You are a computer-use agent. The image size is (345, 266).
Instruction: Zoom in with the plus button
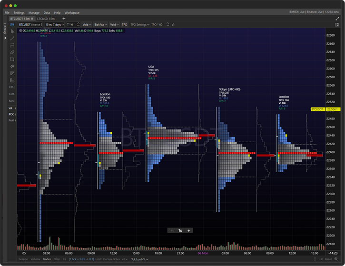[x=188, y=231]
